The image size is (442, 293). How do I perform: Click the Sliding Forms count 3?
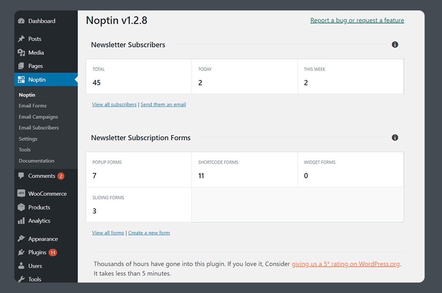tap(94, 211)
